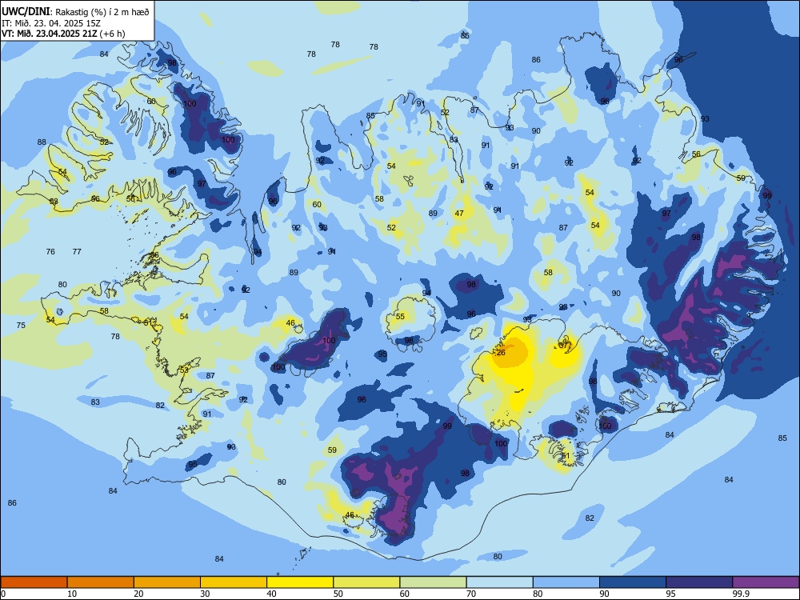This screenshot has height=600, width=800.
Task: Click the humidity value '77' on the map
Action: coord(77,251)
